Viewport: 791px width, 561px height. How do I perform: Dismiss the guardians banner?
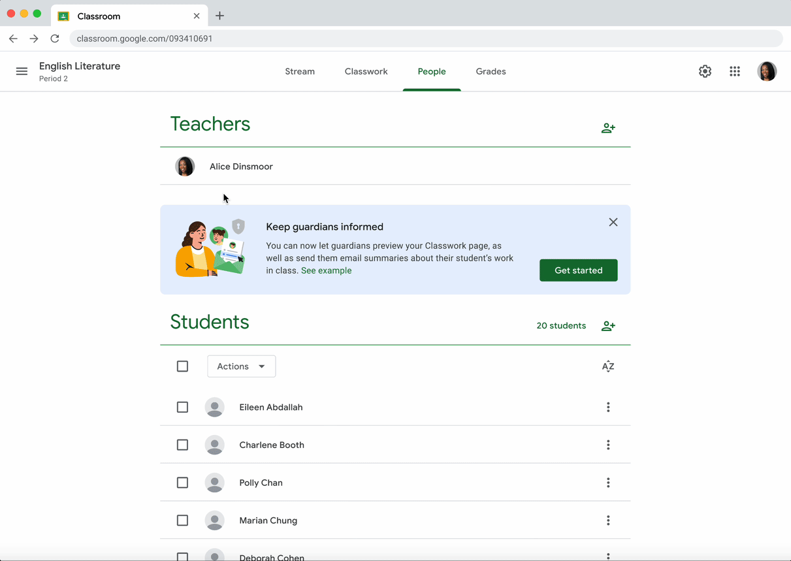(613, 222)
